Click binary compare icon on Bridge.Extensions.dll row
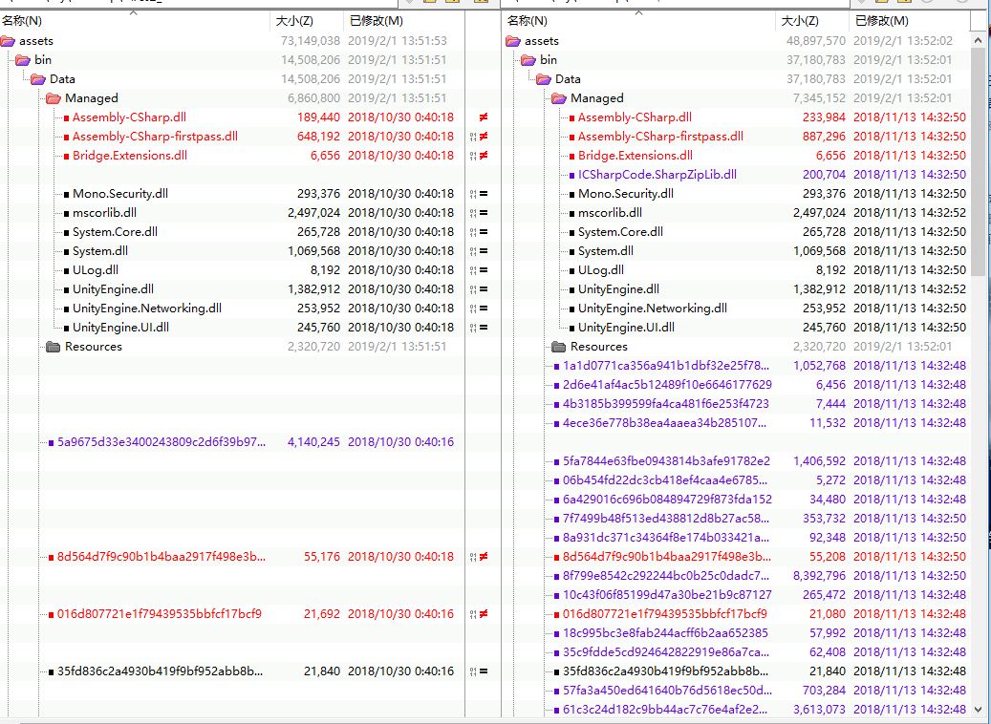 tap(473, 156)
